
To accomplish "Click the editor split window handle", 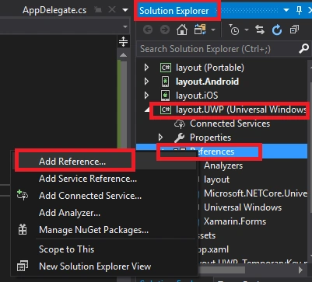I will (123, 41).
